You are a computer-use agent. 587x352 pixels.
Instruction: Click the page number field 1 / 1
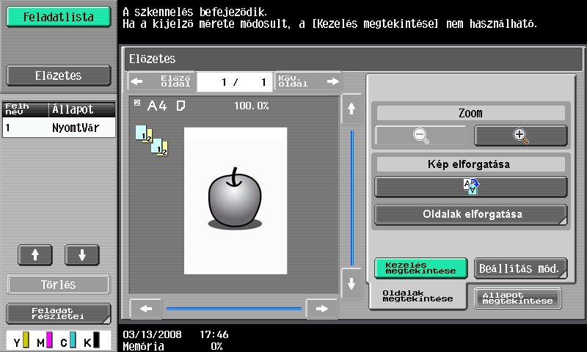(x=235, y=82)
